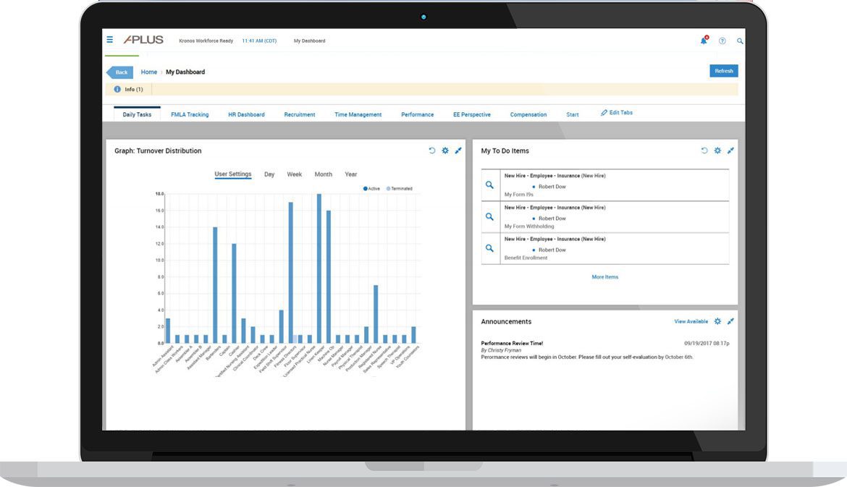Go to Home breadcrumb
The image size is (847, 487).
(x=148, y=72)
